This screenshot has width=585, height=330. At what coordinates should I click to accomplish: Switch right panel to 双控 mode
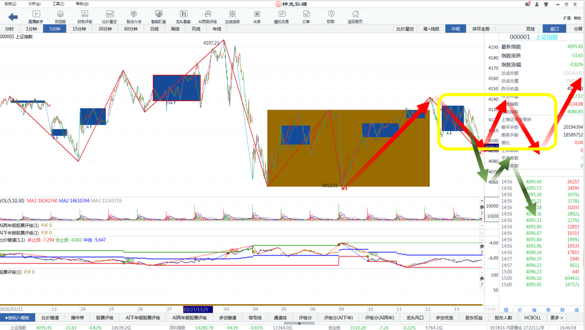pos(530,29)
